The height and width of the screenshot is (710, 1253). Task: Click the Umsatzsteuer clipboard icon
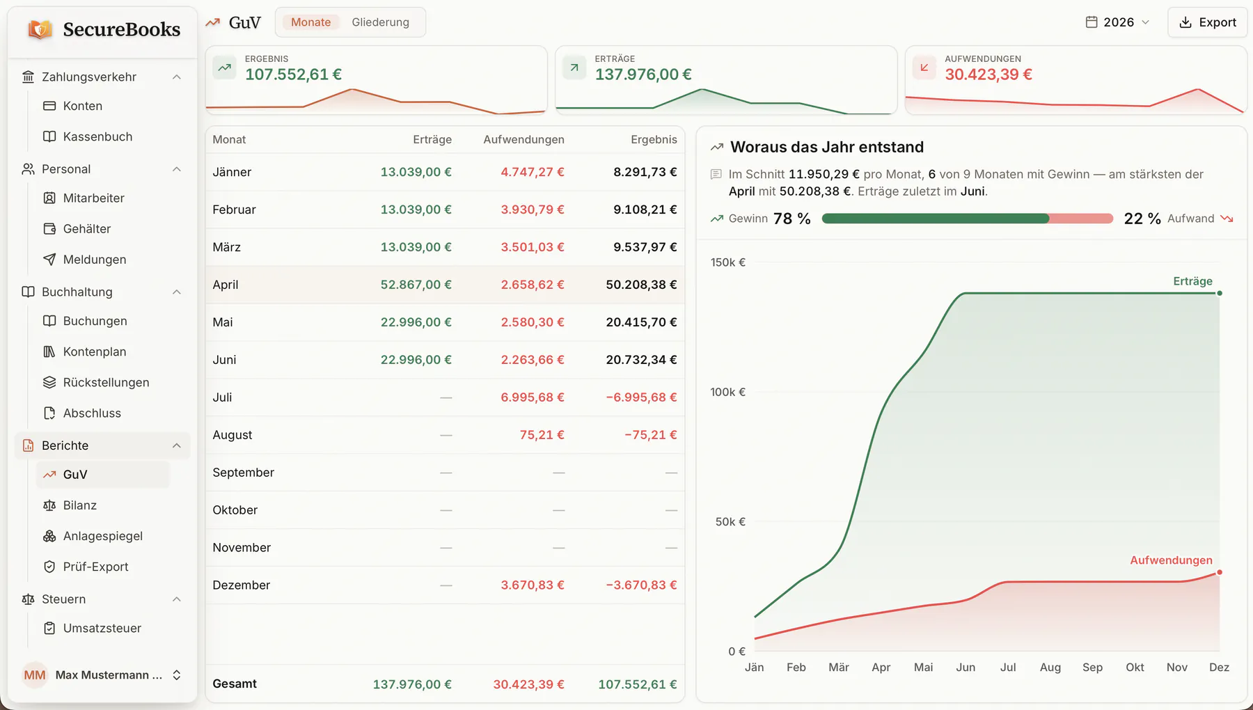(49, 628)
